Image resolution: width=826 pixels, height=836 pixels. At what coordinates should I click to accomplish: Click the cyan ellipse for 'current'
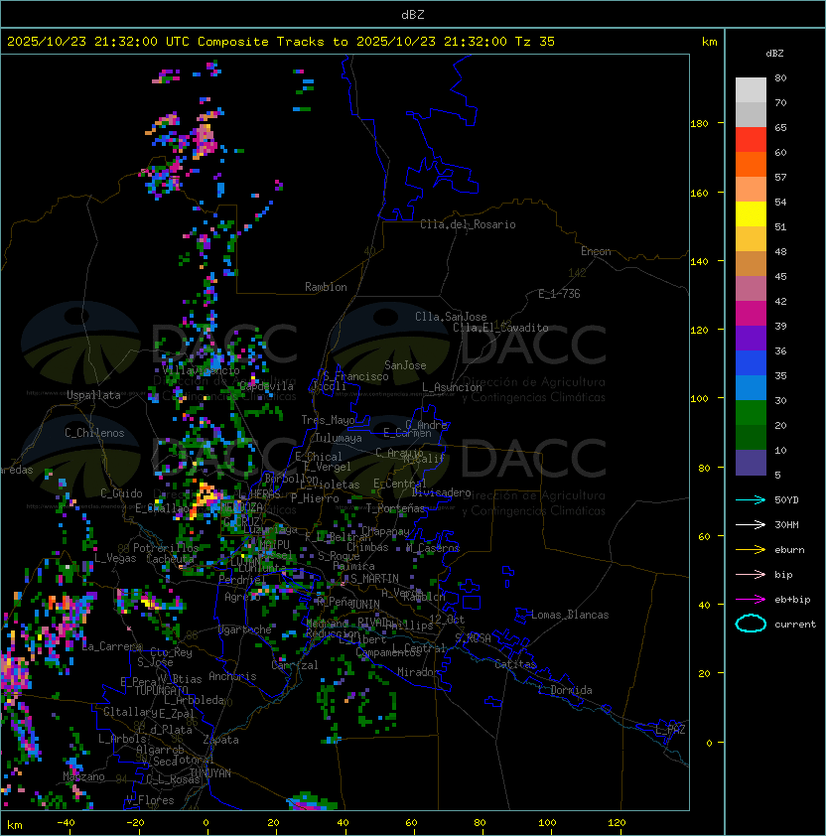coord(751,624)
